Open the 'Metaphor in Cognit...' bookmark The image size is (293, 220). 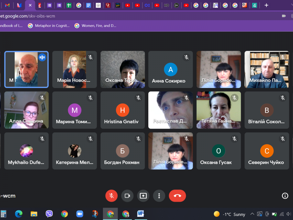[49, 26]
